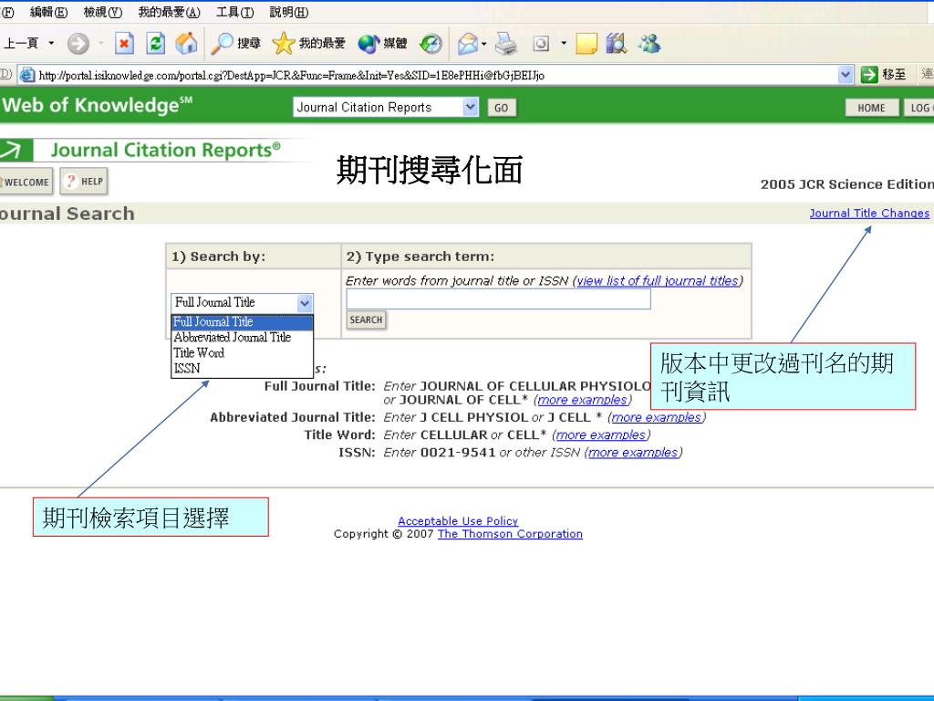
Task: Open the Journal Title Changes link
Action: 869,213
